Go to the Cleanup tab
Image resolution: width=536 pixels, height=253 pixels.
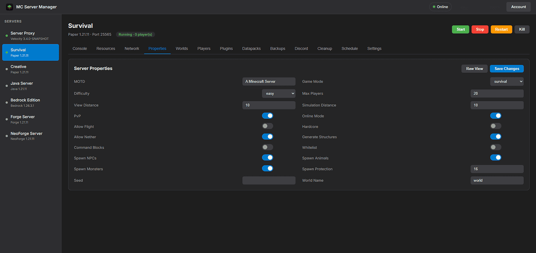coord(325,49)
